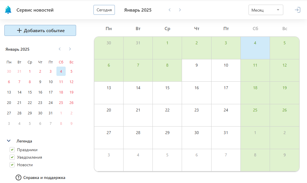Select January 13 cell in main grid
307x183 pixels.
point(109,93)
